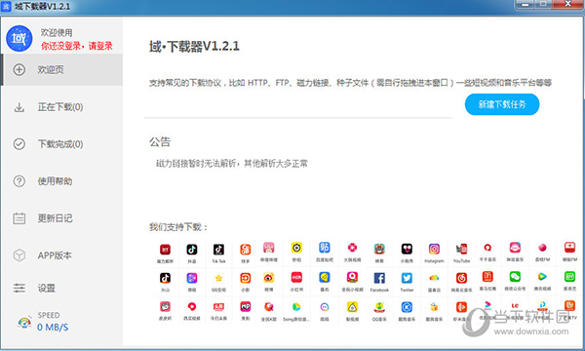Image resolution: width=585 pixels, height=351 pixels.
Task: Select the 微视 icon
Action: pyautogui.click(x=192, y=278)
